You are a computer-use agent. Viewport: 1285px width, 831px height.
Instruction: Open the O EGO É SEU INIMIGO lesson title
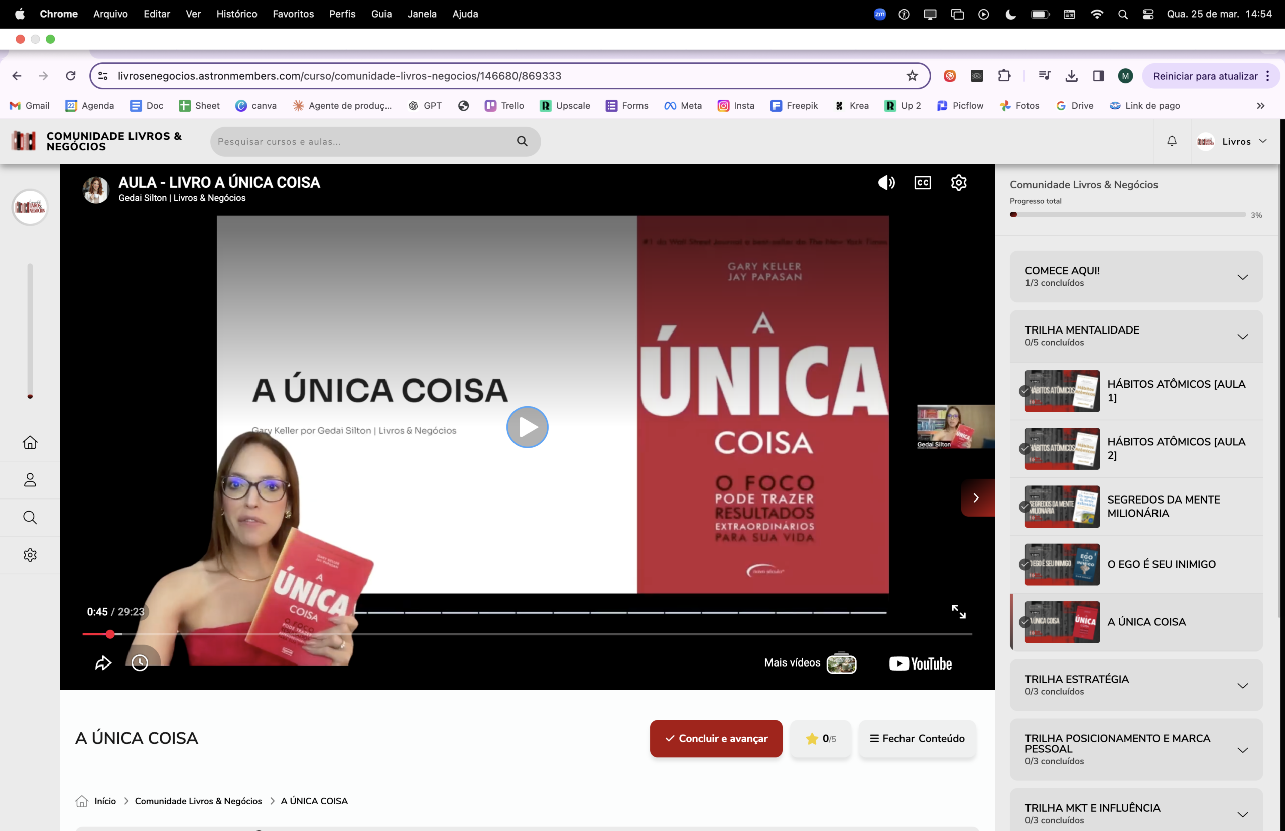[x=1162, y=564]
